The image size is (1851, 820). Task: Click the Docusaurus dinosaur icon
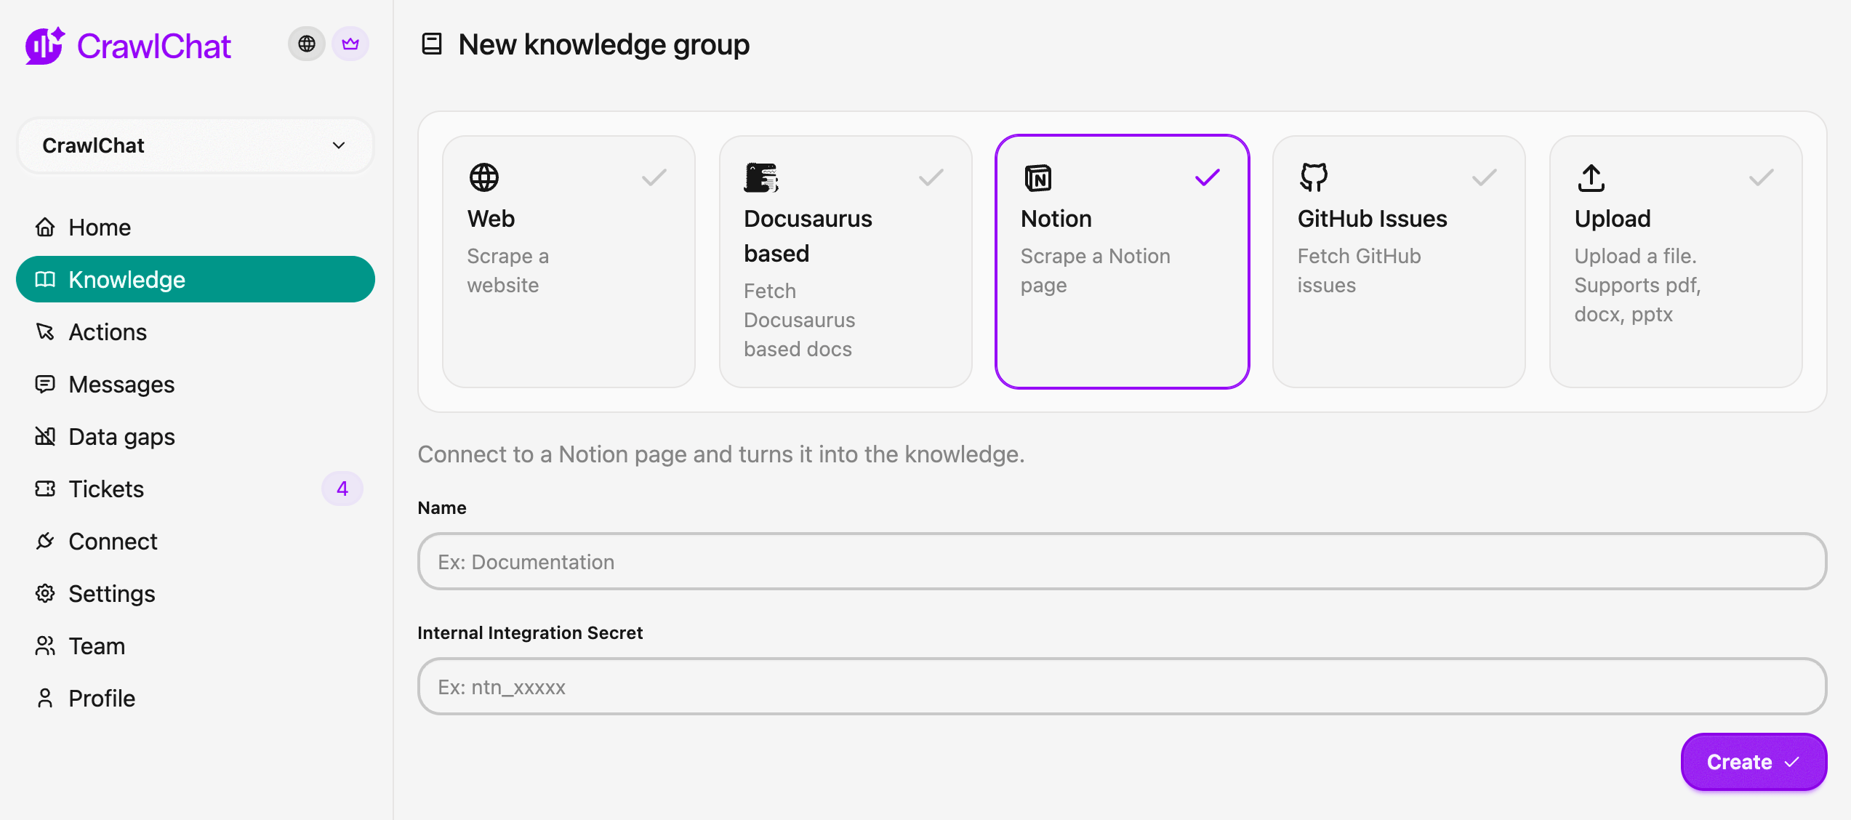point(761,177)
